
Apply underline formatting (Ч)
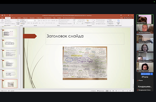click(31, 23)
